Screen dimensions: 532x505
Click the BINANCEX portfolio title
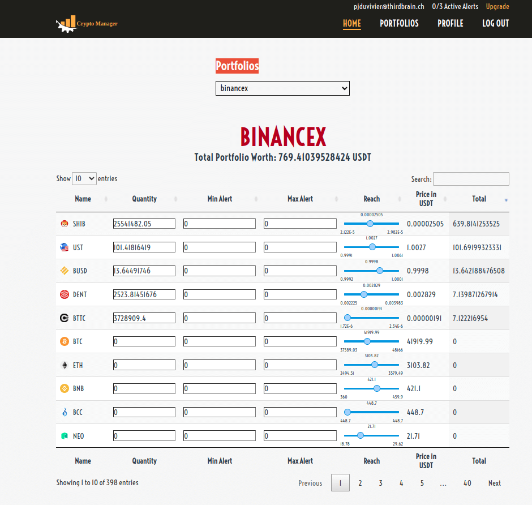tap(284, 137)
